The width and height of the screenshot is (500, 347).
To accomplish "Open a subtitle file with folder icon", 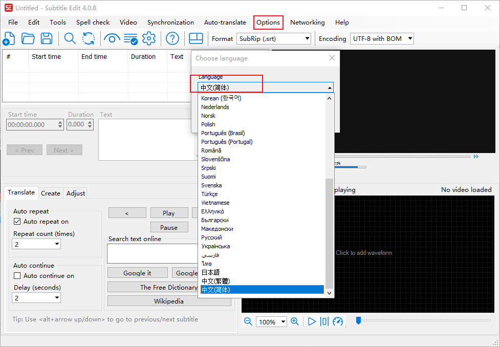I will coord(28,38).
